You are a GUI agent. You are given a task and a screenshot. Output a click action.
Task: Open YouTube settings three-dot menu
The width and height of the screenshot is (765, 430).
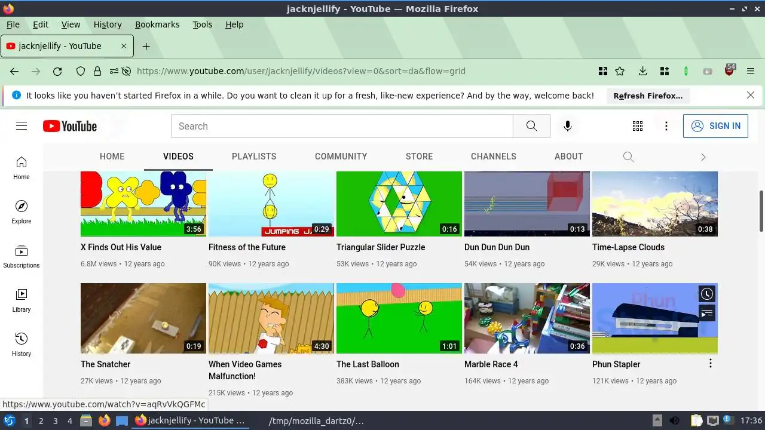tap(666, 126)
